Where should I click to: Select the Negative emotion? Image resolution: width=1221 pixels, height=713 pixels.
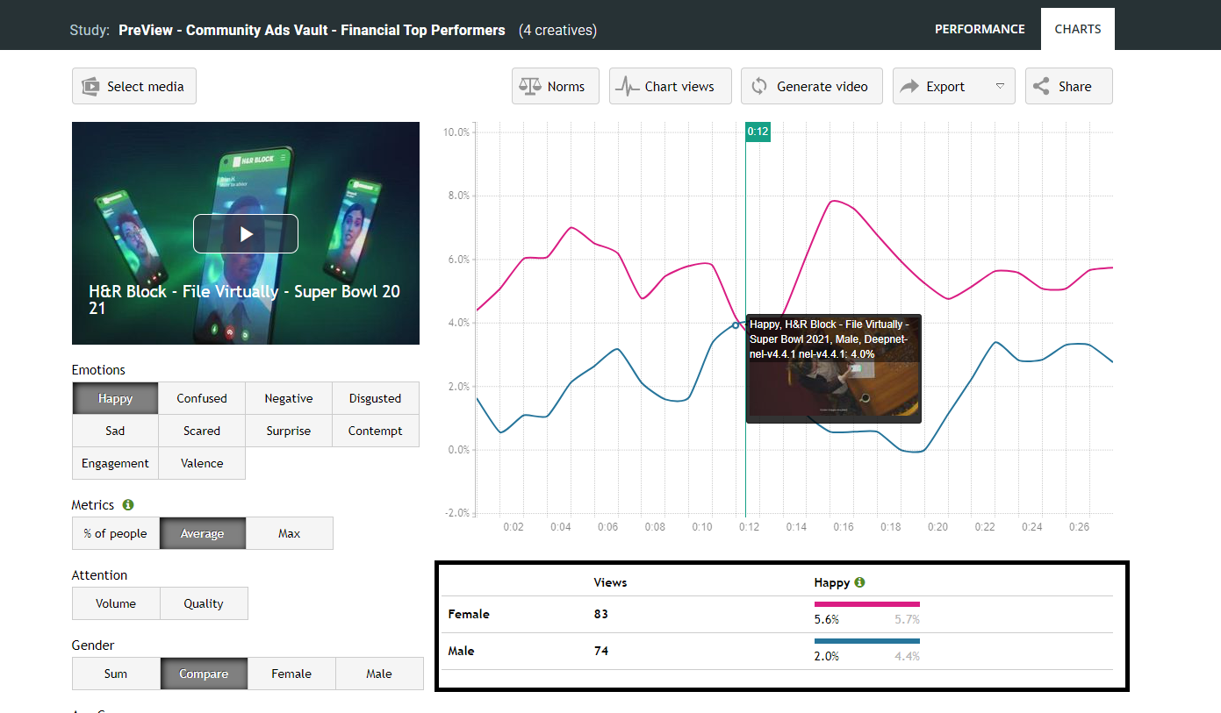click(x=289, y=398)
